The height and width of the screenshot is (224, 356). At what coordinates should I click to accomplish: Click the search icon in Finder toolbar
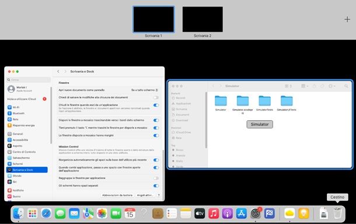(x=346, y=86)
